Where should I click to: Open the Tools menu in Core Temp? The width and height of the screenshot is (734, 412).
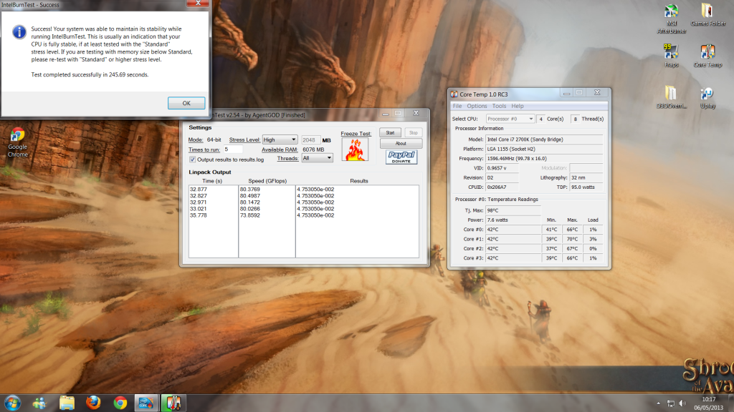[x=498, y=106]
